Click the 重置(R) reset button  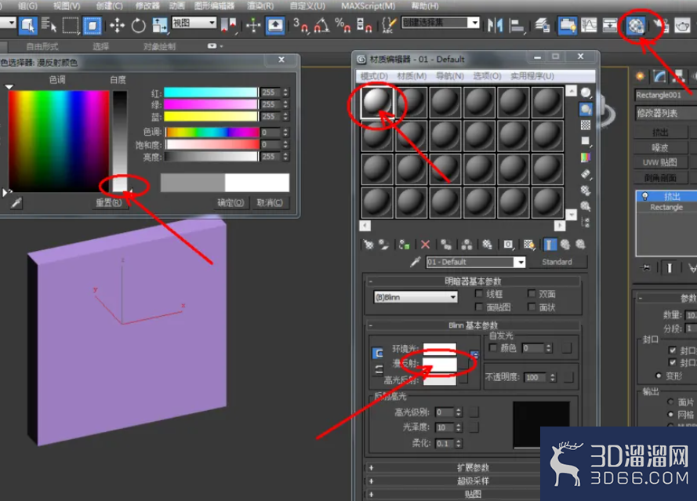point(109,203)
